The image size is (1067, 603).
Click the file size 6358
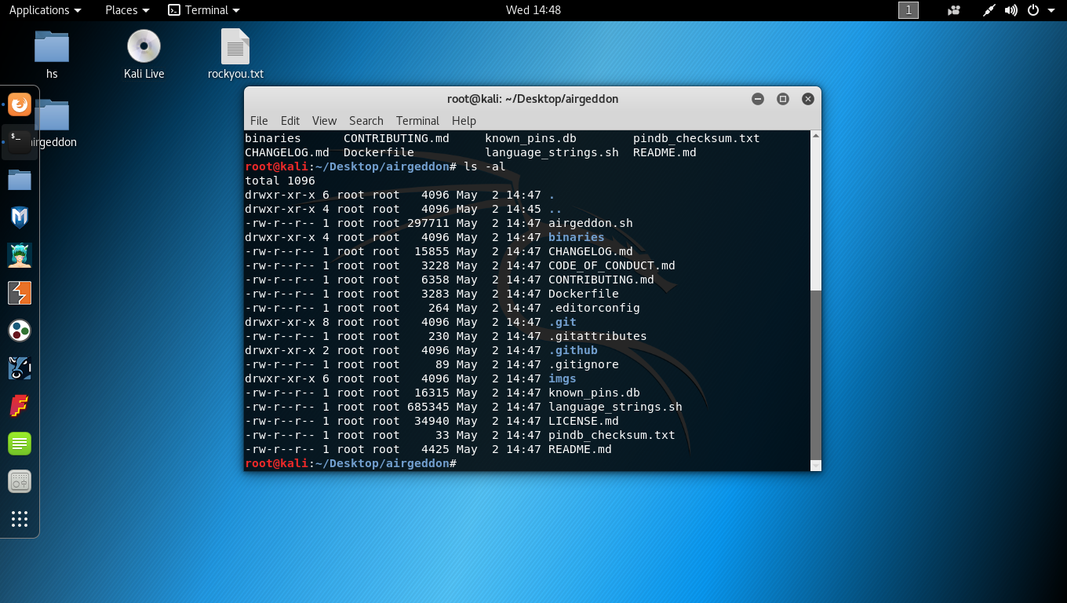[x=435, y=280]
